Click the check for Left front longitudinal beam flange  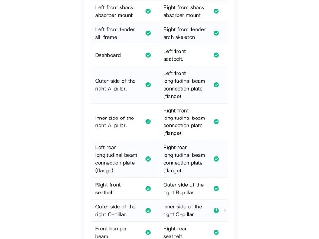pos(216,85)
